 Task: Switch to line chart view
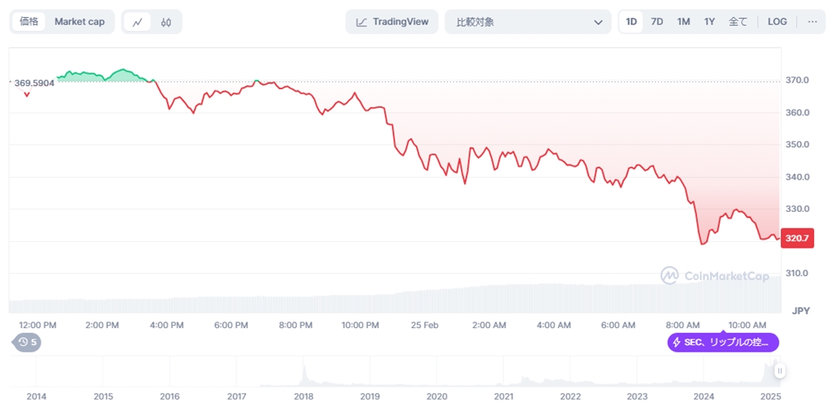pos(136,22)
